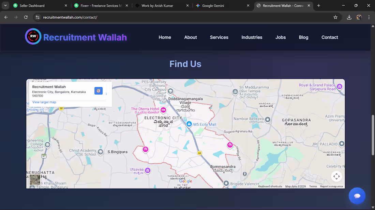Open a new browser tab
This screenshot has height=210, width=375.
point(318,5)
